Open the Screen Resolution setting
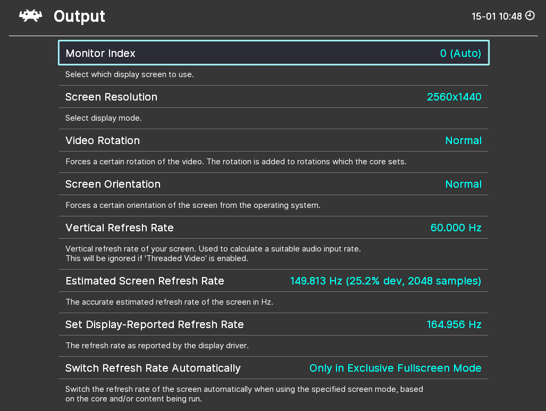Viewport: 546px width, 411px height. (274, 97)
